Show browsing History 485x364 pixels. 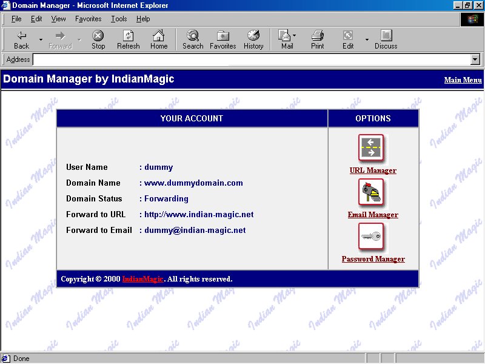pos(253,39)
